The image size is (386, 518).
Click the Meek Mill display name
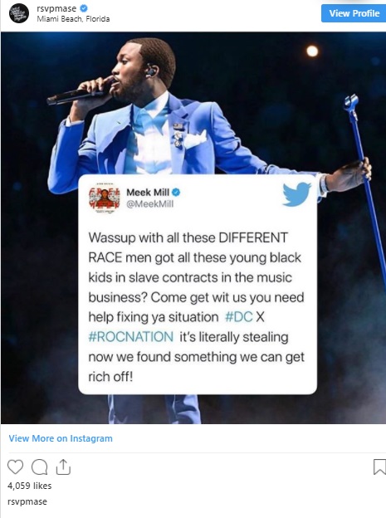coord(148,192)
